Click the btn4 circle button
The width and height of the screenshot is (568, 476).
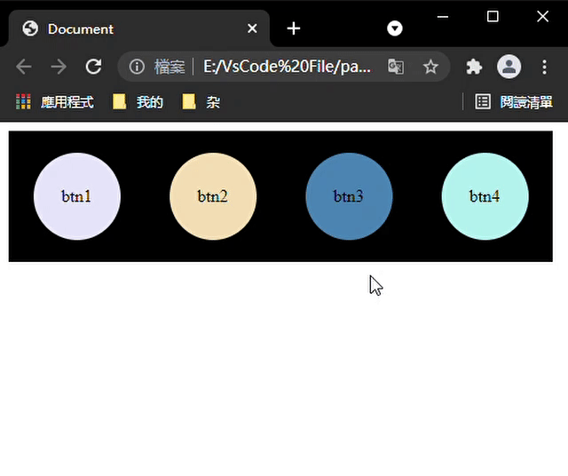click(485, 196)
